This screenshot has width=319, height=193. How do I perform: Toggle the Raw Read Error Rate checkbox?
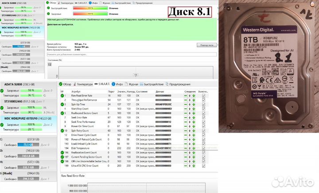point(203,96)
